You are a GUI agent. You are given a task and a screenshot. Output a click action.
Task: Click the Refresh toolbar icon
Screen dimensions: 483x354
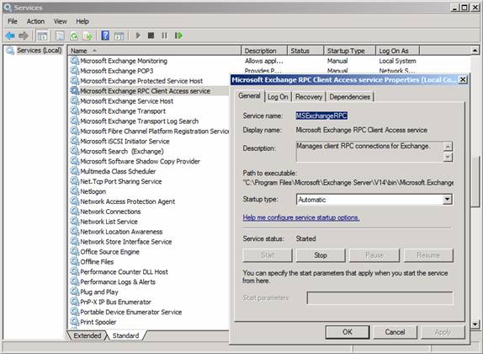[74, 35]
